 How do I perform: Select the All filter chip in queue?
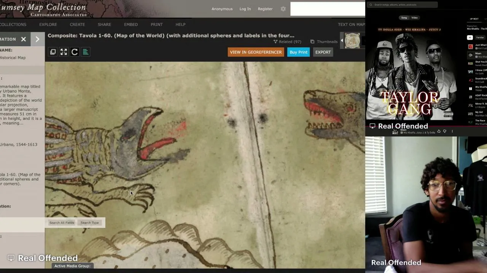click(470, 38)
